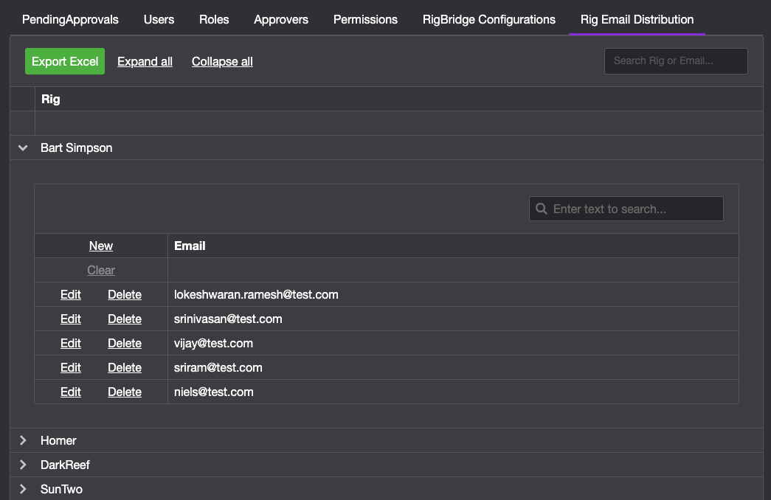Screen dimensions: 771x500
Task: Click the Expand all link
Action: 145,61
